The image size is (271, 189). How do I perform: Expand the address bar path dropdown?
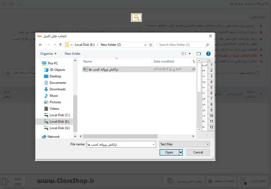pyautogui.click(x=145, y=45)
